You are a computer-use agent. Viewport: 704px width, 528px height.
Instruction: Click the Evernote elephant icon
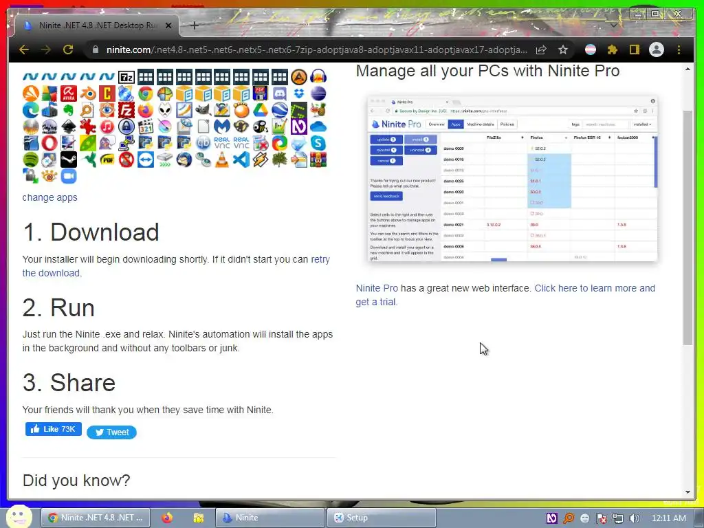(69, 110)
